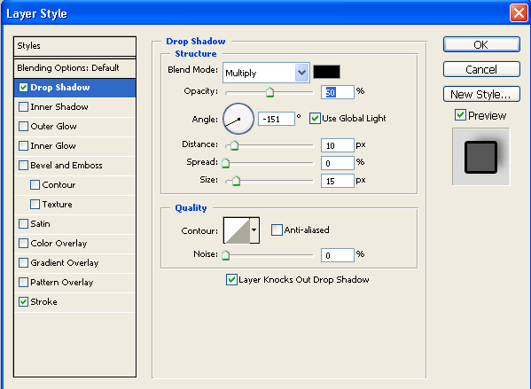Viewport: 531px width, 389px height.
Task: Click the New Style... button
Action: tap(481, 94)
